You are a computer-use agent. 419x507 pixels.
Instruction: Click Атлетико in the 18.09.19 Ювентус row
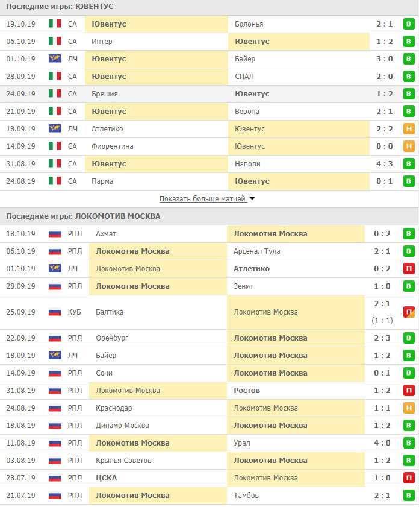click(107, 128)
